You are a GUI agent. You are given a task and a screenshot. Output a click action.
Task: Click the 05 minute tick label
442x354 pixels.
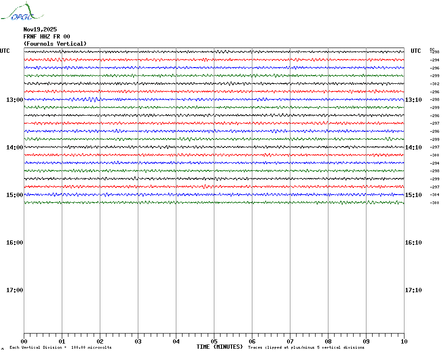(x=214, y=341)
